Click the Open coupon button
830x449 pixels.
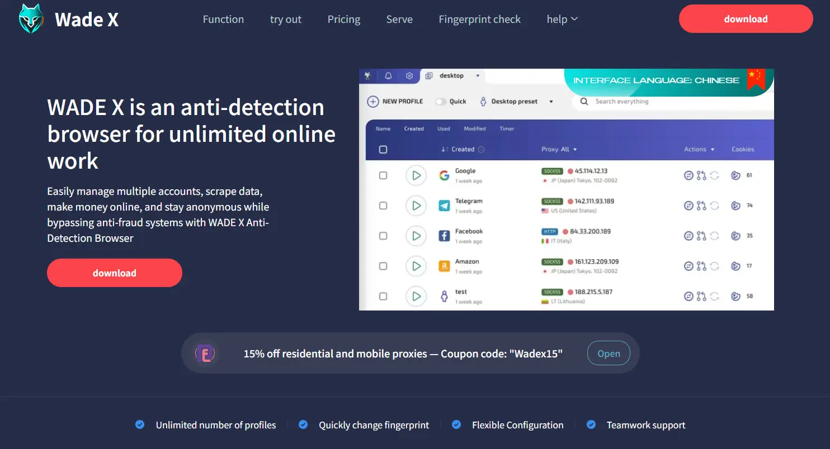(609, 354)
